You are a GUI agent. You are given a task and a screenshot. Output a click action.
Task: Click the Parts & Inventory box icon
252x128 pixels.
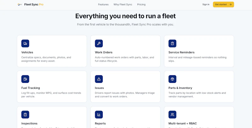click(172, 79)
